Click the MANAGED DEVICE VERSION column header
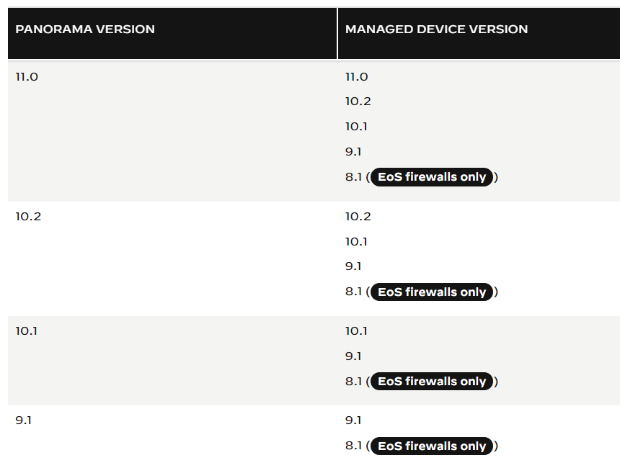This screenshot has height=468, width=620. point(437,30)
